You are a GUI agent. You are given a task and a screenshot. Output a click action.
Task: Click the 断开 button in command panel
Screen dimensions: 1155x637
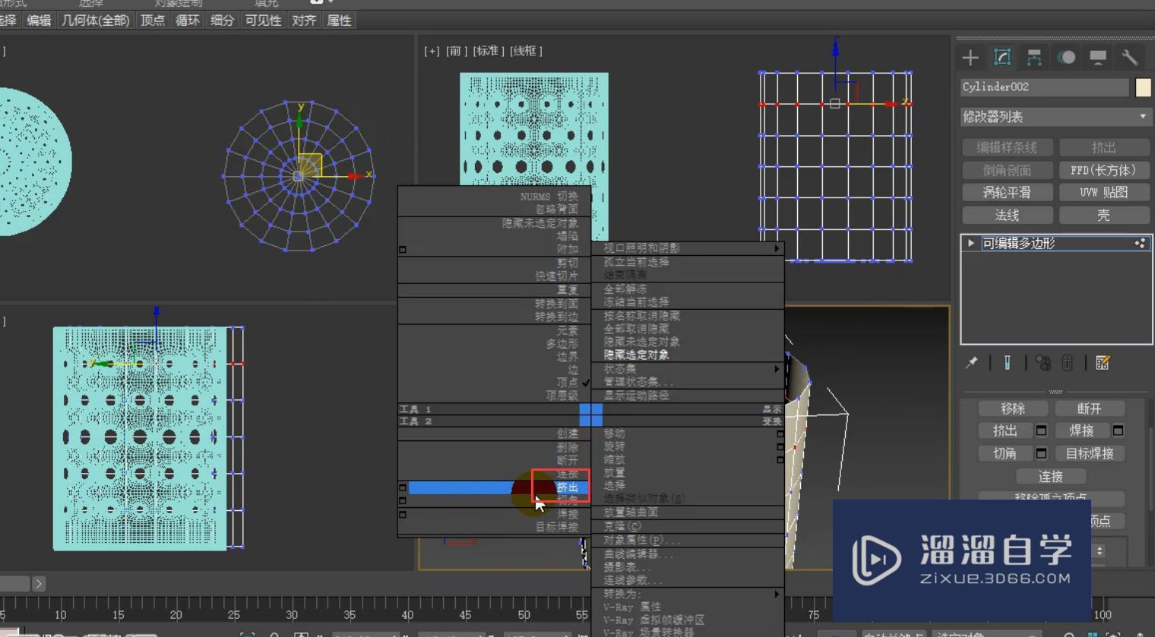1089,408
